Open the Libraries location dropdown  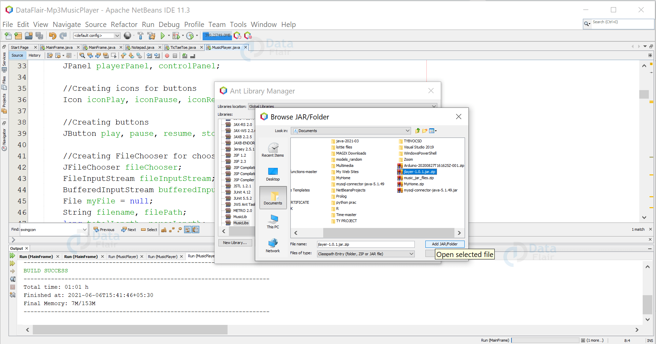[x=434, y=106]
